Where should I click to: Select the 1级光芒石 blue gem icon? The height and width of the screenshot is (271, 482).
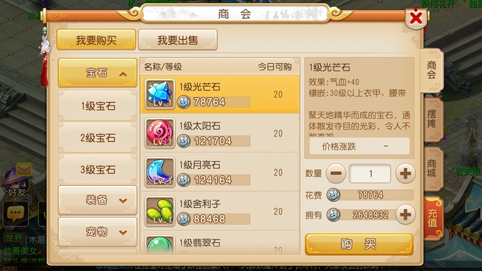[159, 94]
